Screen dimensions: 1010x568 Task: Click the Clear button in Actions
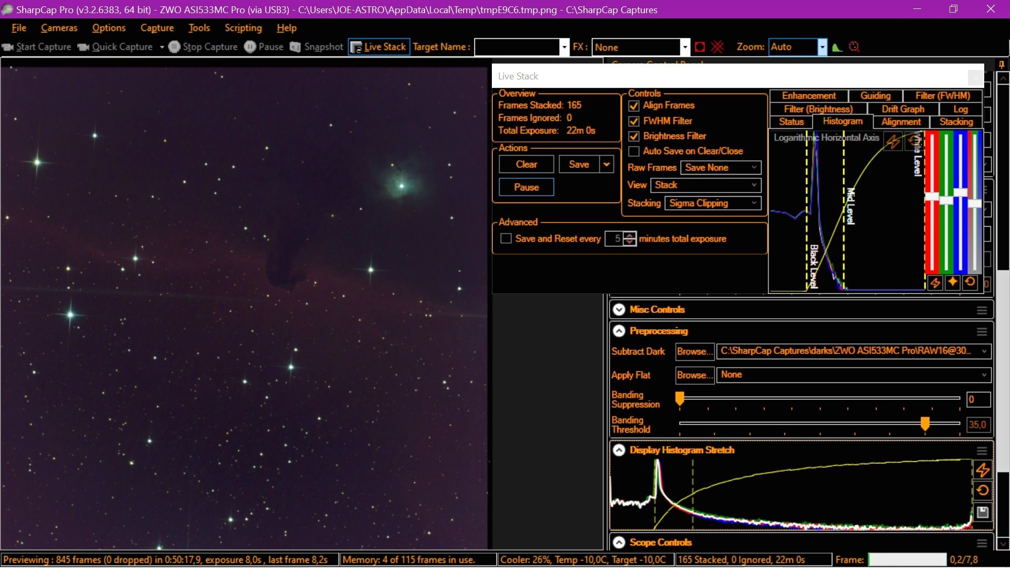click(527, 164)
